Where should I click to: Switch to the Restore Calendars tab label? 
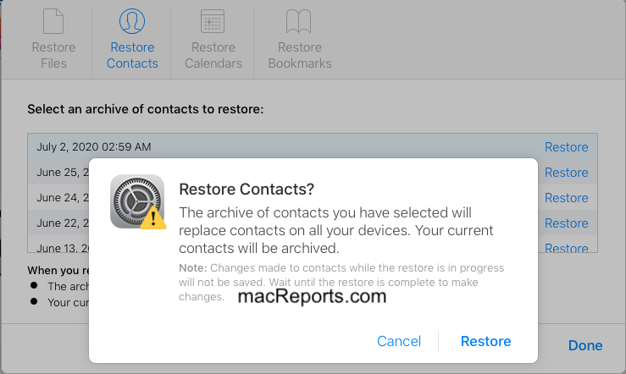213,55
